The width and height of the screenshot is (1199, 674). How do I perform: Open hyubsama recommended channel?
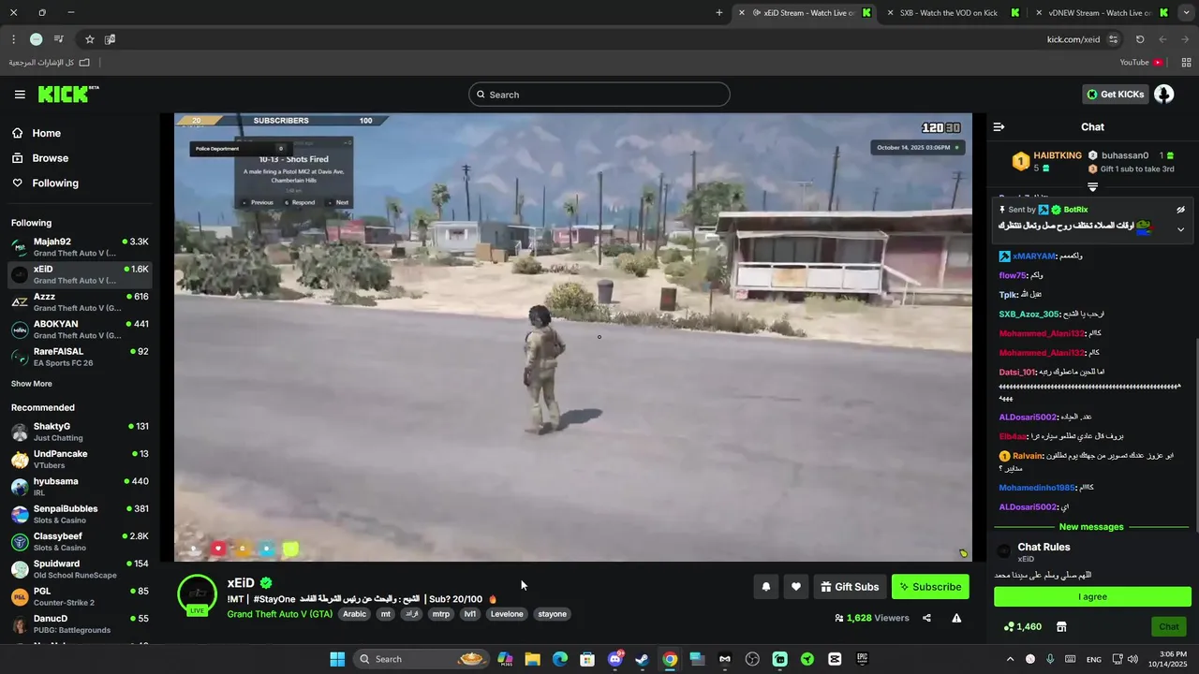(80, 487)
